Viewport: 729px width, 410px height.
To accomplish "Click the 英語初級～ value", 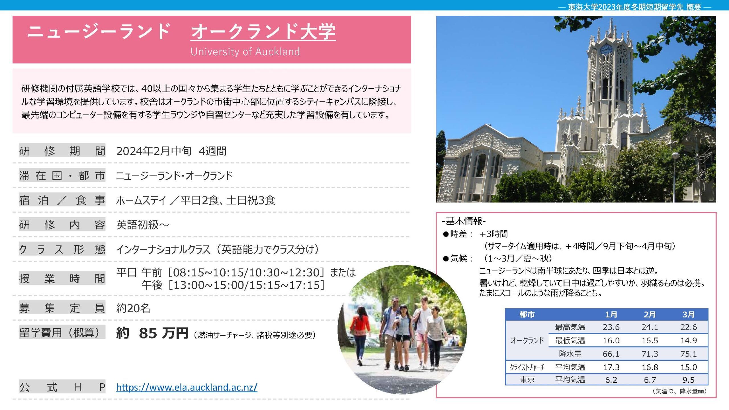I will (x=142, y=225).
